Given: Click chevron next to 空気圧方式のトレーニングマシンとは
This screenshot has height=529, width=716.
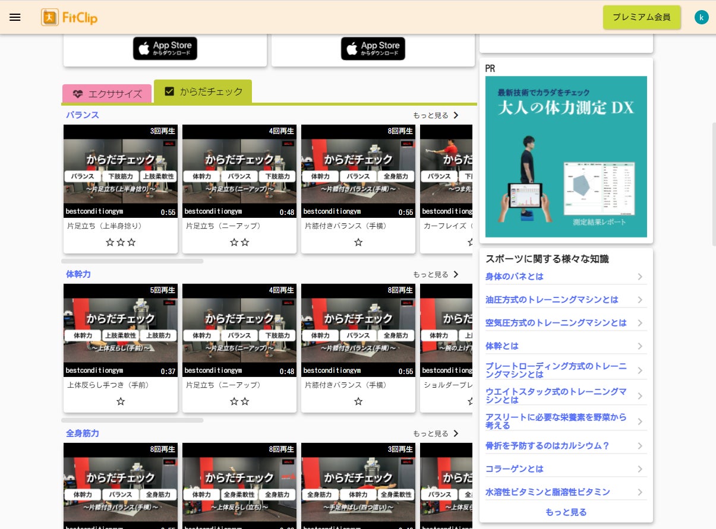Looking at the screenshot, I should click(x=640, y=323).
